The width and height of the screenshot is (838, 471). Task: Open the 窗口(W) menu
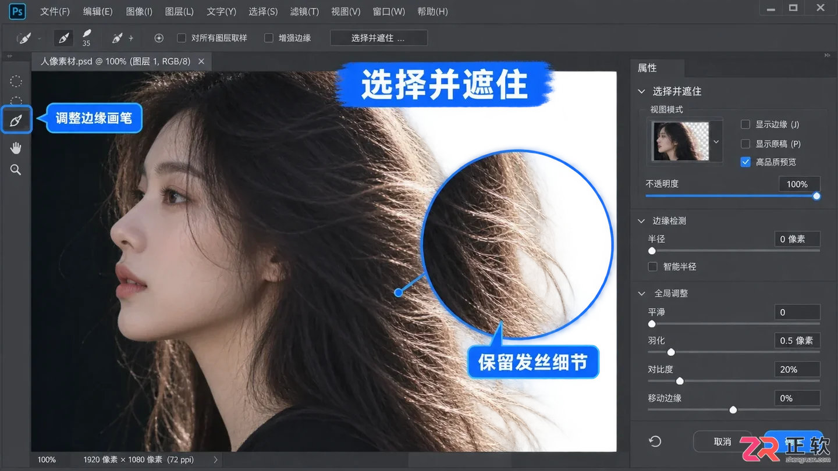click(389, 12)
